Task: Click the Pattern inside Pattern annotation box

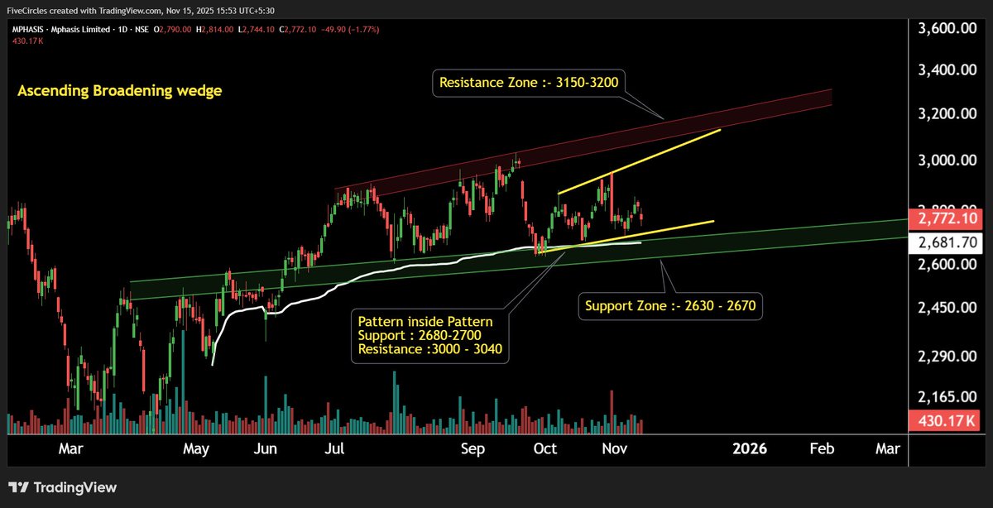Action: [429, 334]
